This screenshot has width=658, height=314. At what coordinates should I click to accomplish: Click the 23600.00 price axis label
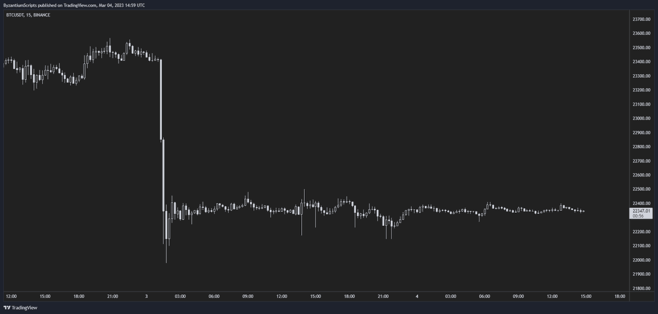pos(642,33)
